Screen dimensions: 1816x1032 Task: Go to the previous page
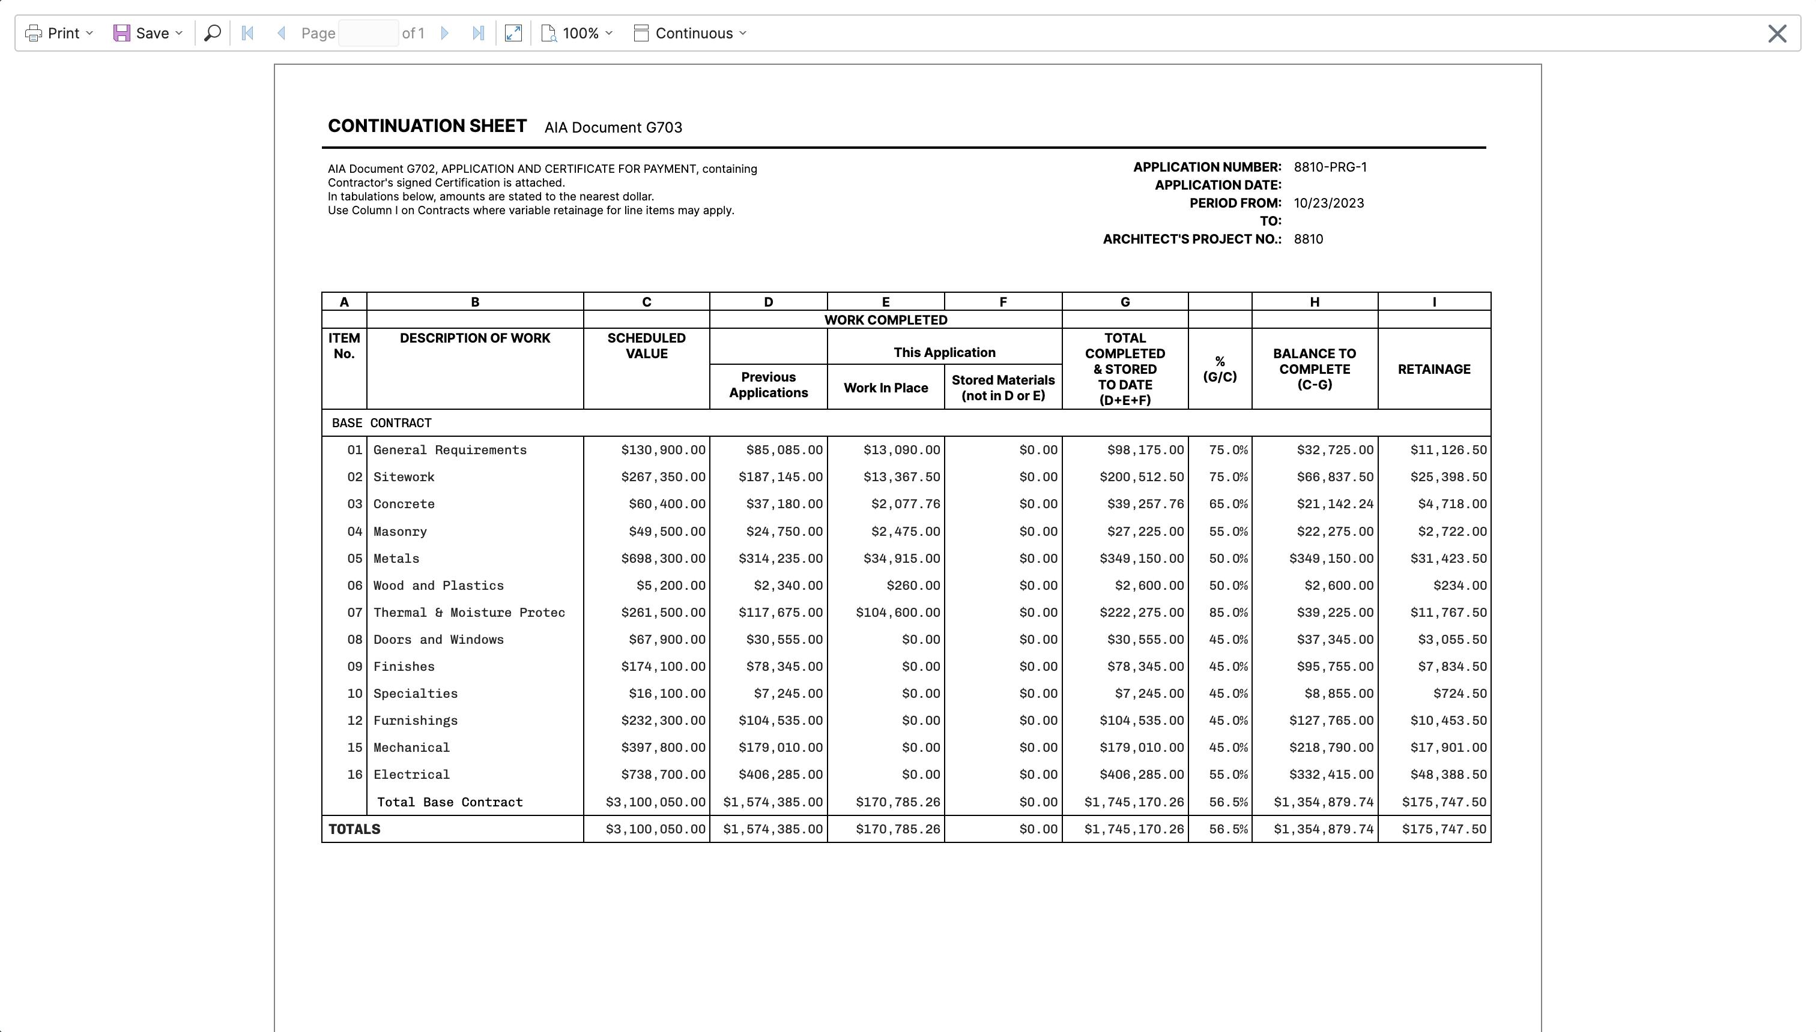[x=281, y=34]
